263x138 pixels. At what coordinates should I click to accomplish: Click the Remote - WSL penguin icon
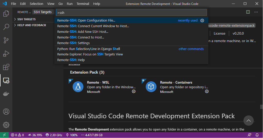(x=78, y=87)
